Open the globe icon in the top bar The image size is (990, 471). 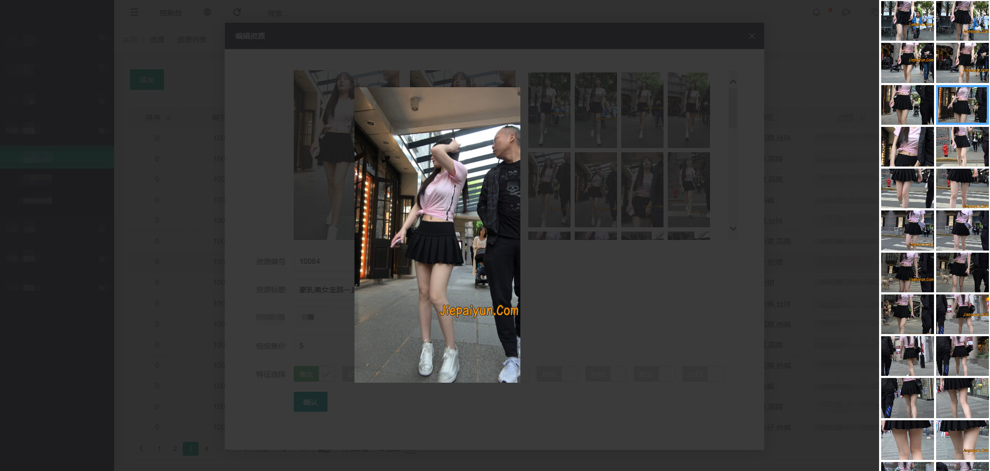click(207, 12)
